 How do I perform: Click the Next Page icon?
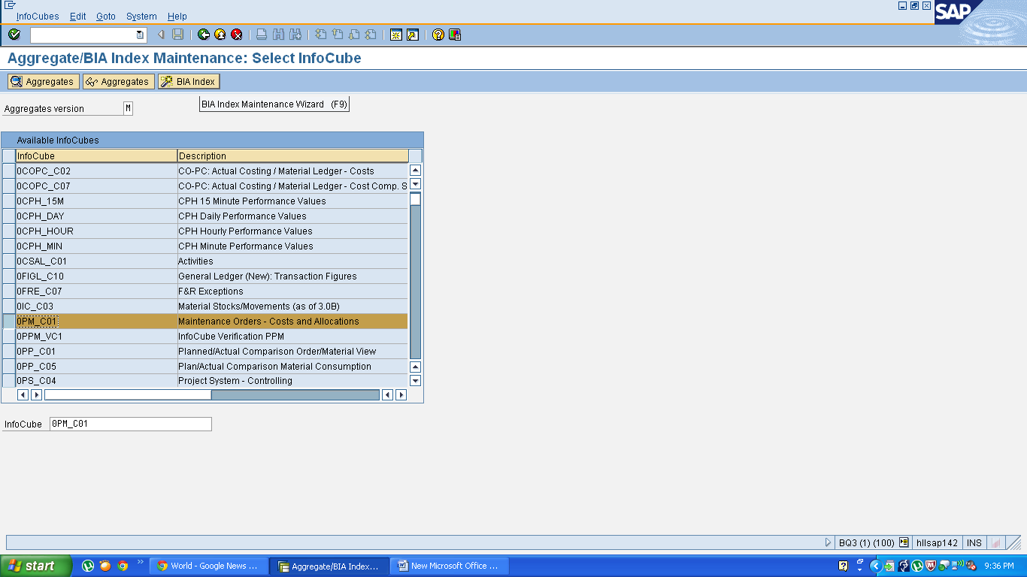(x=354, y=35)
